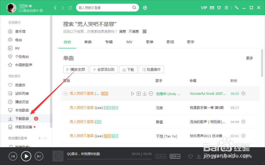Refresh the page with reload icon
The image size is (265, 165).
coord(70,8)
